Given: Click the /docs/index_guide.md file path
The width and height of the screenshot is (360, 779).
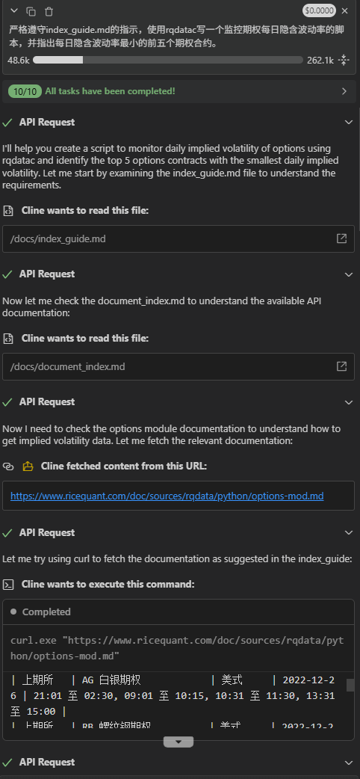Looking at the screenshot, I should [x=58, y=239].
